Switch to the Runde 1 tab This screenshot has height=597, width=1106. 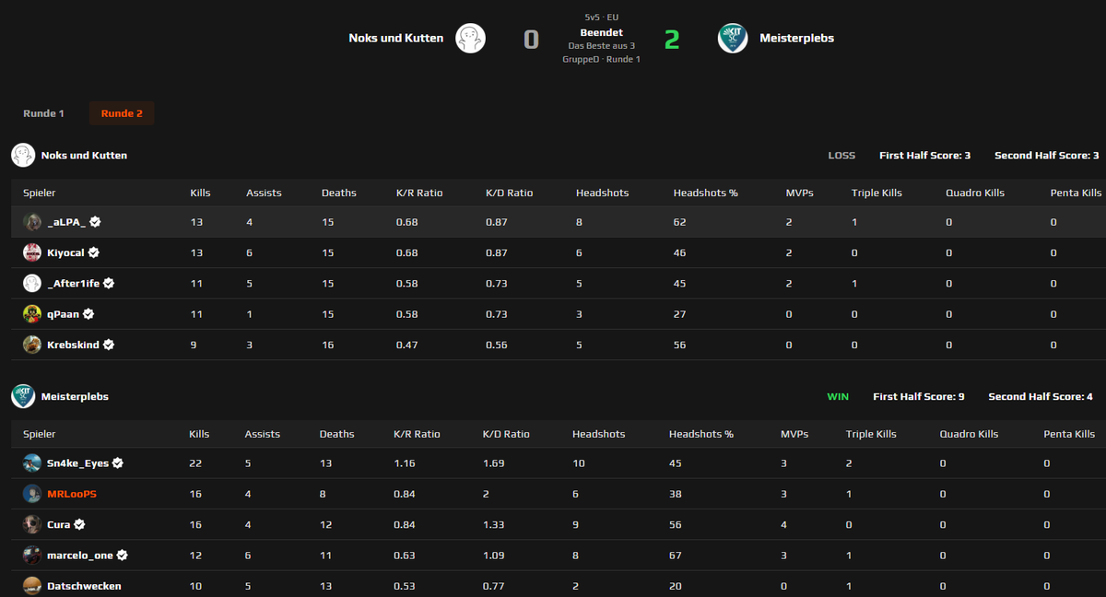tap(43, 113)
